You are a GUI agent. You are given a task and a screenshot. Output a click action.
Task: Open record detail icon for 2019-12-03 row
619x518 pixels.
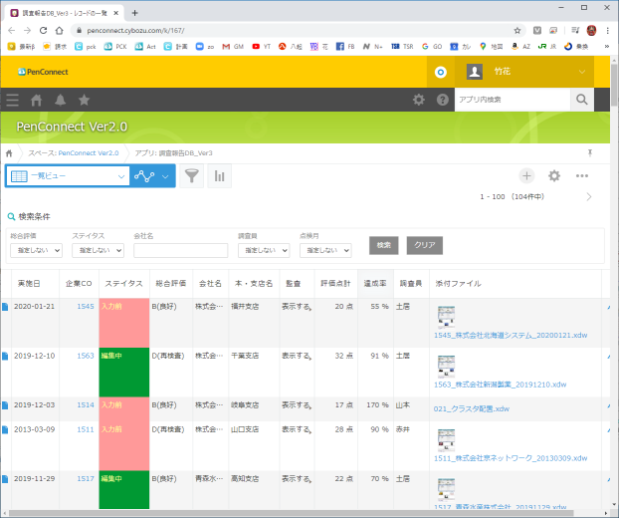5,405
